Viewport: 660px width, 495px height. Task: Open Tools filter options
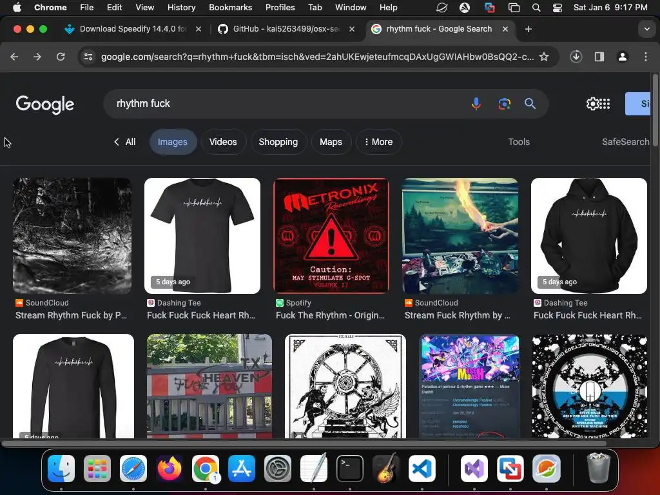519,142
